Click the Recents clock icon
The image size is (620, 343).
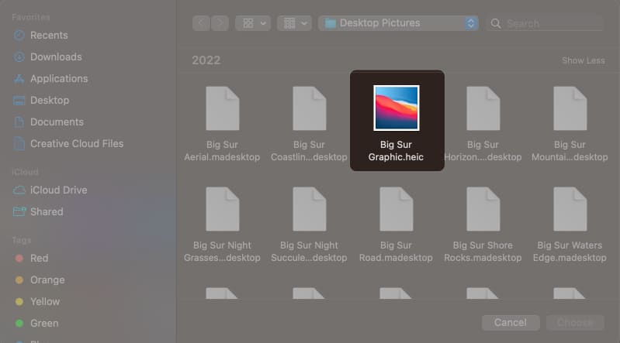[19, 36]
